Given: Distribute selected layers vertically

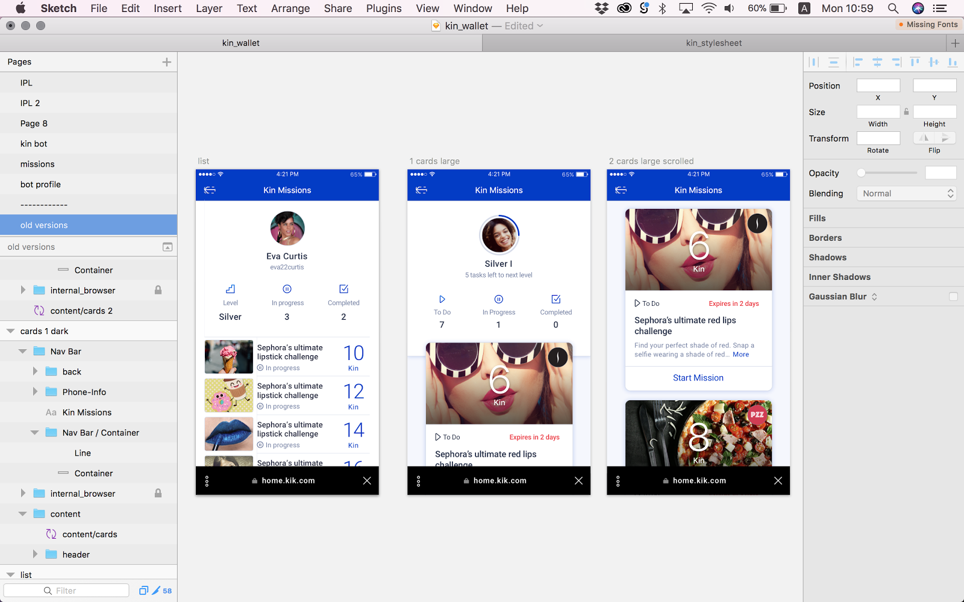Looking at the screenshot, I should coord(833,62).
